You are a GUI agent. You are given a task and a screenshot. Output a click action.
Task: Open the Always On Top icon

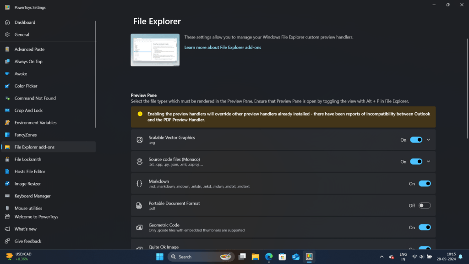point(7,62)
